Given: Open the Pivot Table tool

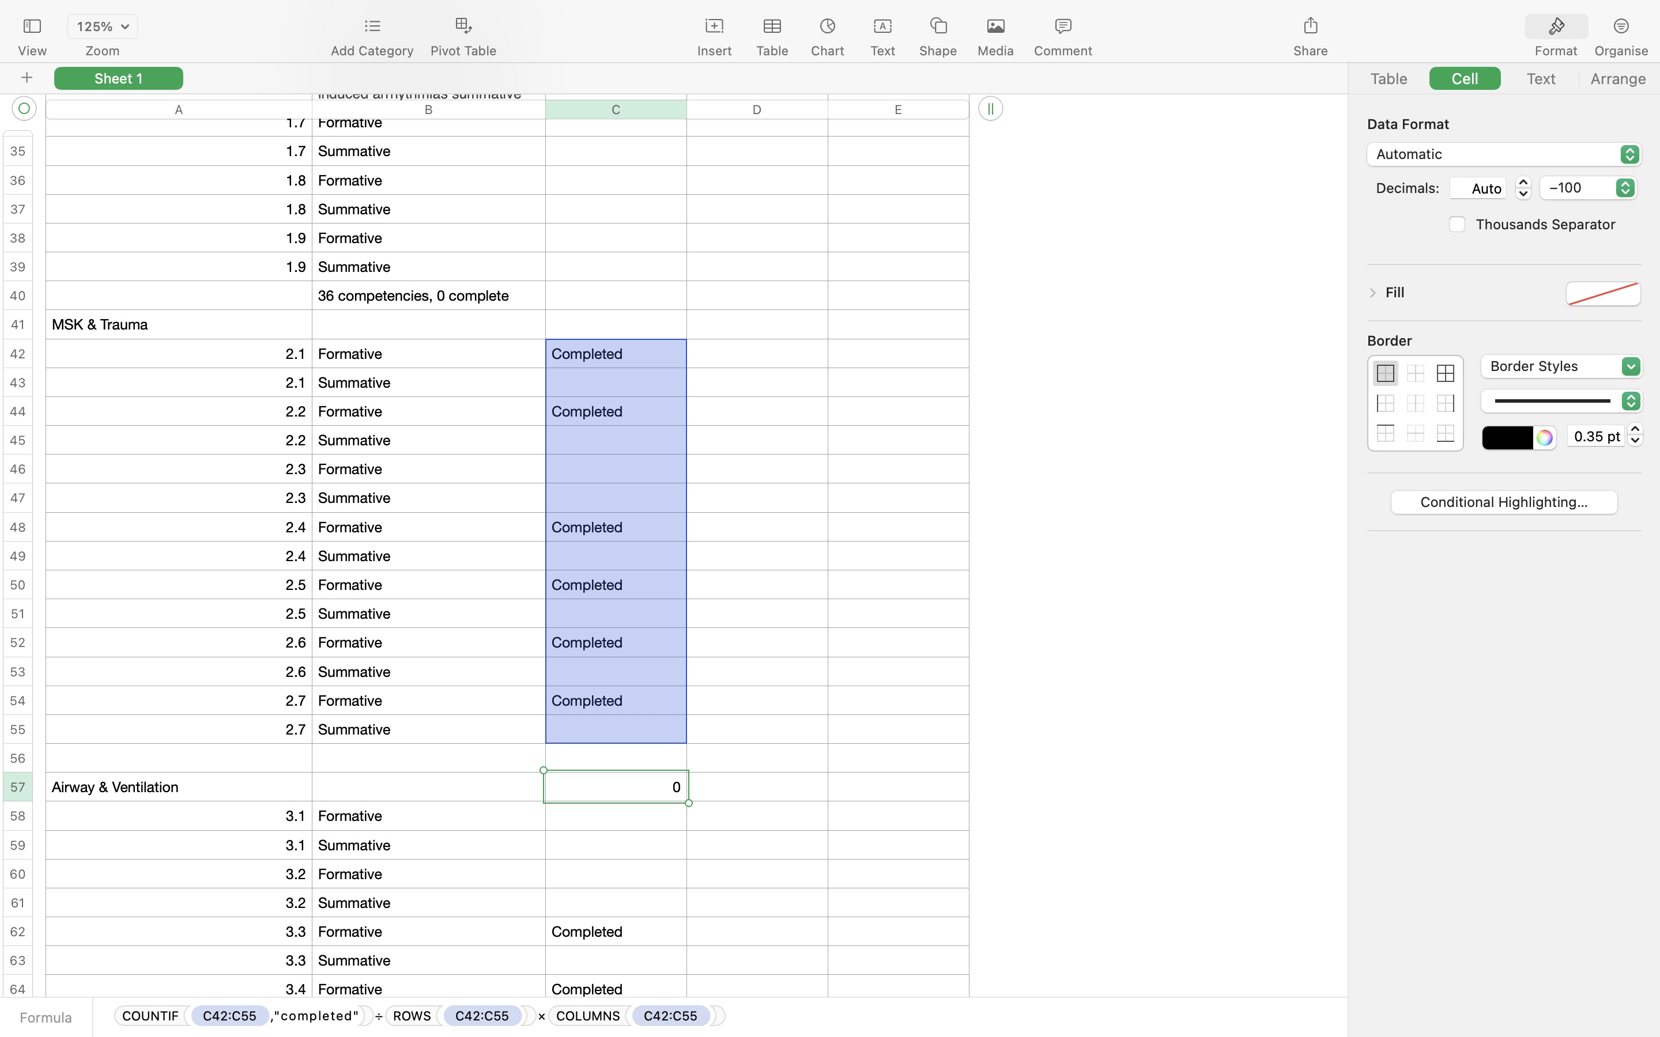Looking at the screenshot, I should pos(463,27).
